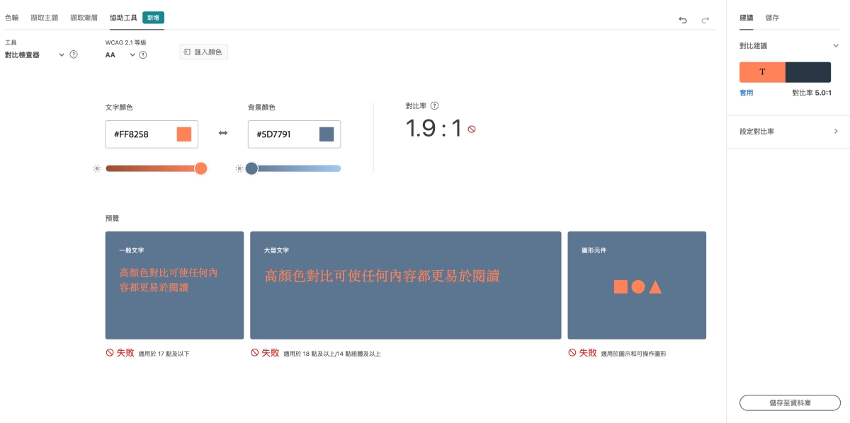Select the 協助工具 tab
The height and width of the screenshot is (423, 850).
click(x=123, y=18)
